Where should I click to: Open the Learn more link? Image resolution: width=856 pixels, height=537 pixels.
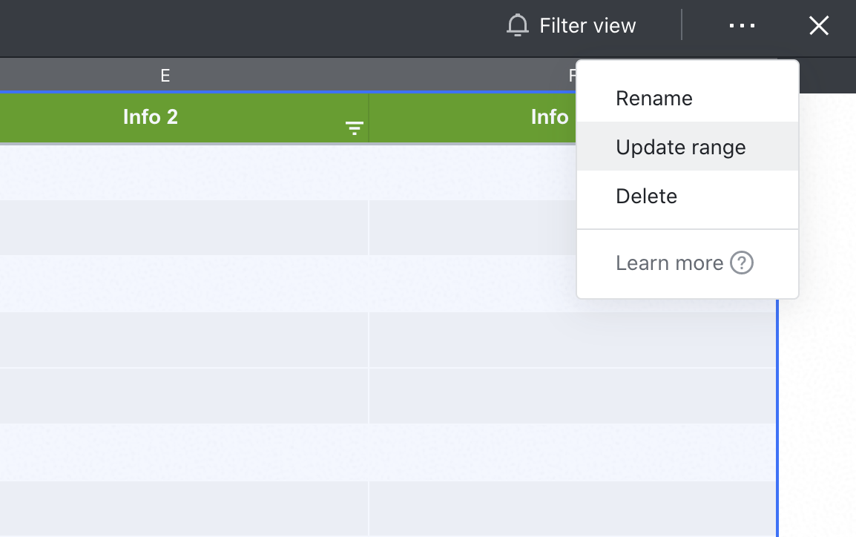[x=669, y=263]
